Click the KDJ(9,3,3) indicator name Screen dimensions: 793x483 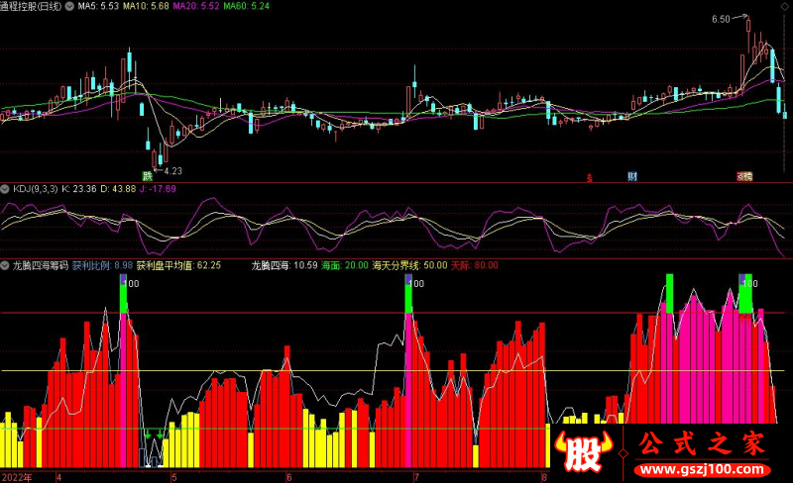[36, 189]
